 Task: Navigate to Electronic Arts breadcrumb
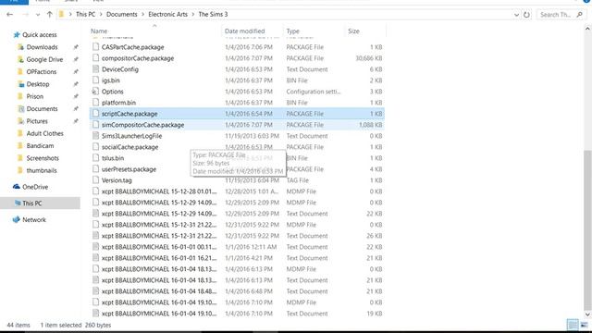click(x=167, y=15)
